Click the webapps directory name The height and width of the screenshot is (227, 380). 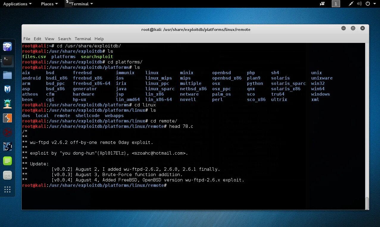coord(114,116)
